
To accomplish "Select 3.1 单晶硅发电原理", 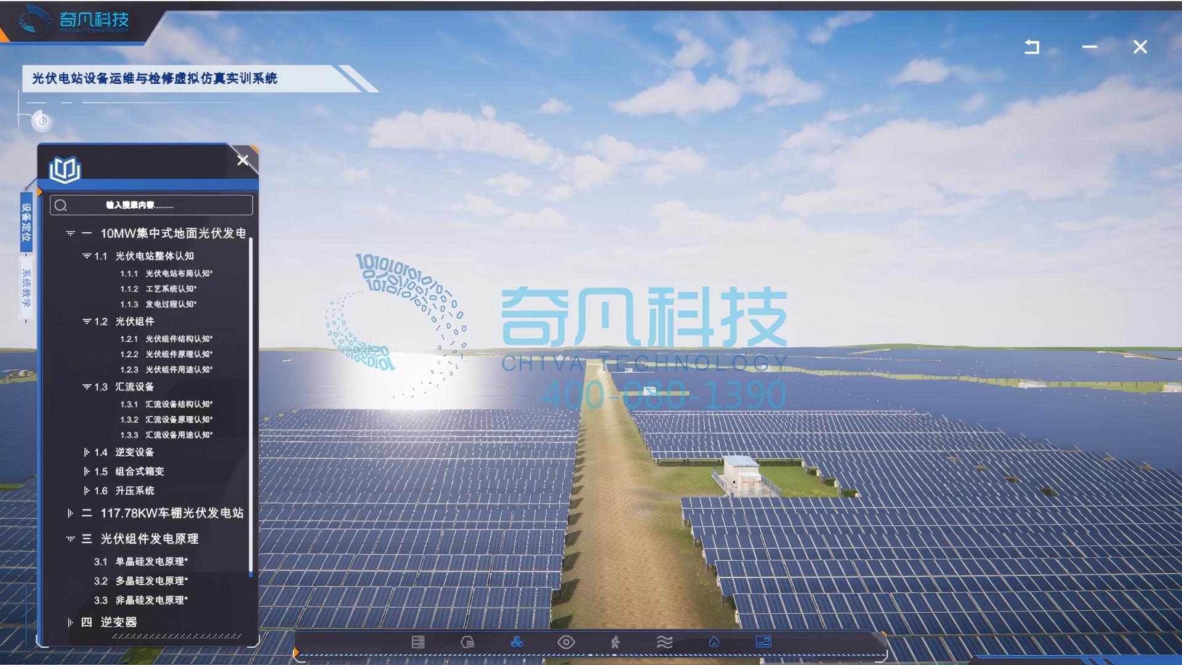I will click(x=141, y=562).
